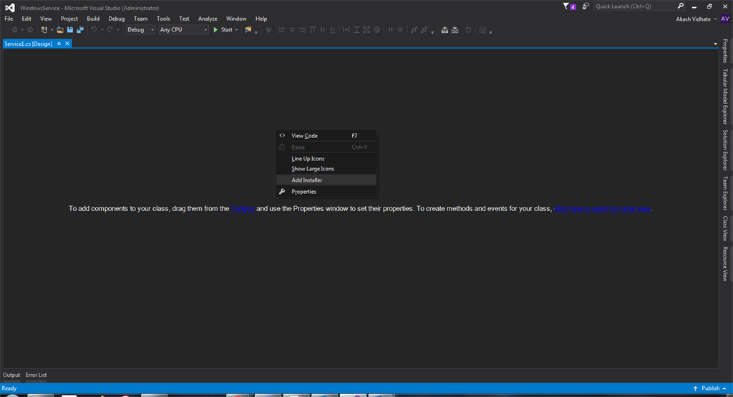Expand the New Project dropdown arrow
733x397 pixels.
point(52,30)
